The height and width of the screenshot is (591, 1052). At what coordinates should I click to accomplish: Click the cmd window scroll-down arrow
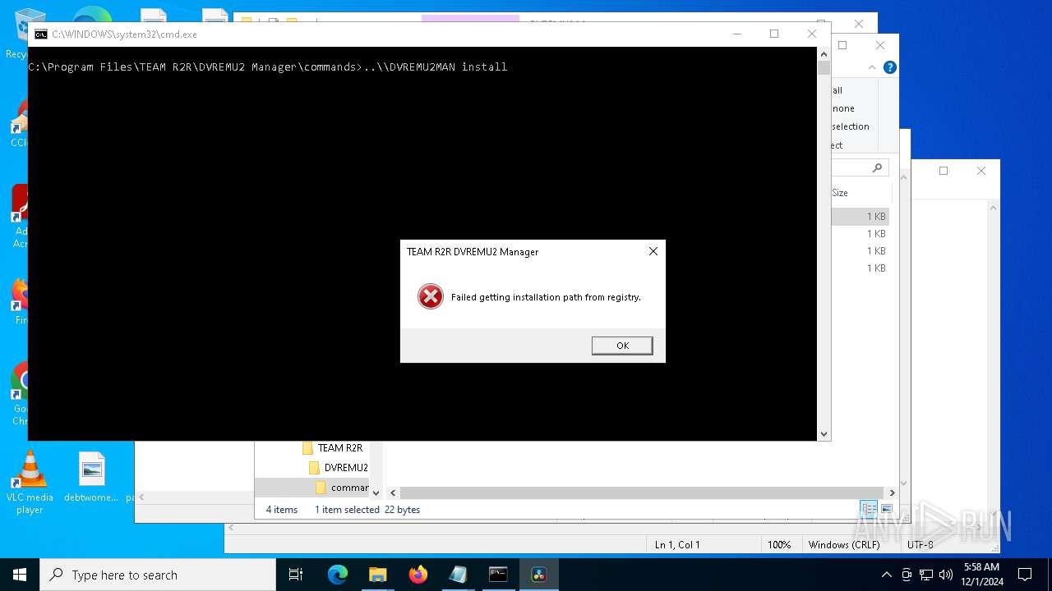click(824, 433)
